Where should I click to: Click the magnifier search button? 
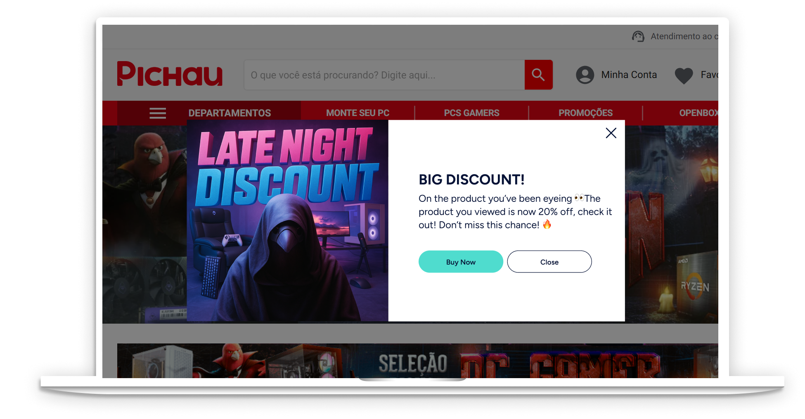(538, 75)
